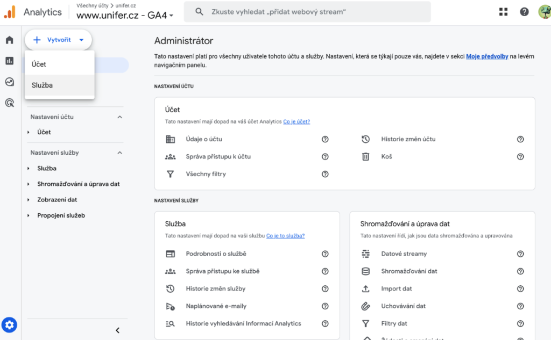Image resolution: width=551 pixels, height=340 pixels.
Task: Open the Explore icon in sidebar
Action: click(9, 82)
